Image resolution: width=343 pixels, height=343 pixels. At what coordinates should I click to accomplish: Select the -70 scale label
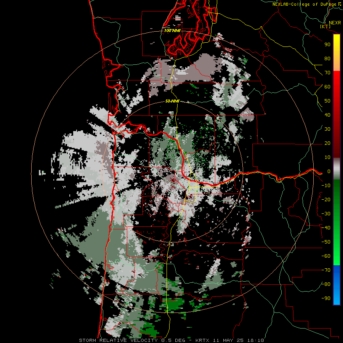326,270
